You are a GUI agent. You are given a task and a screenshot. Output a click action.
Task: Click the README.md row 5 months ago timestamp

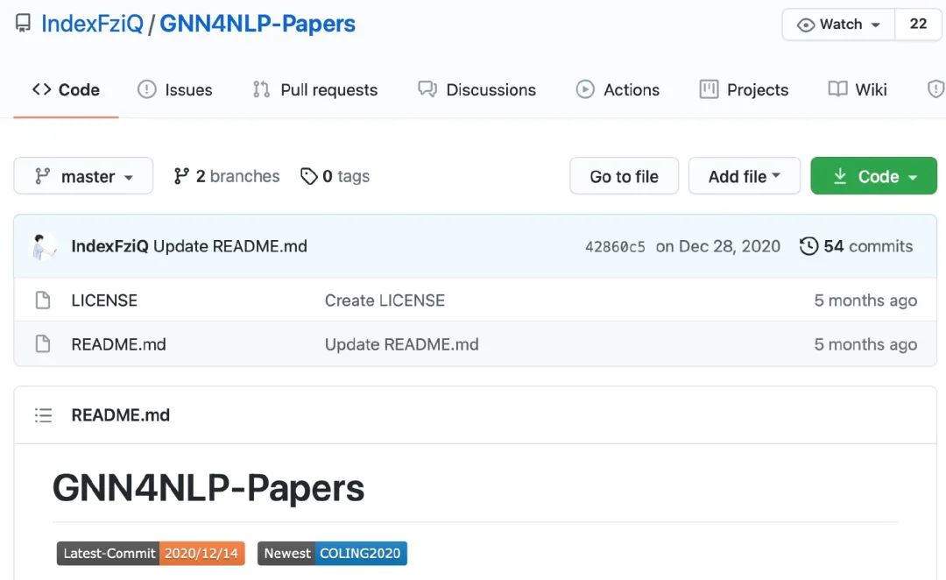coord(865,344)
